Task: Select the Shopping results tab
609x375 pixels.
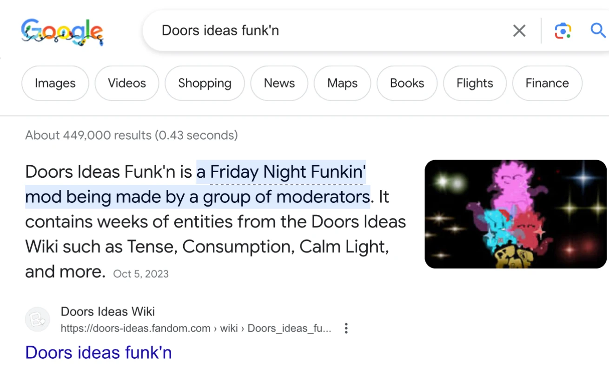Action: click(x=205, y=83)
